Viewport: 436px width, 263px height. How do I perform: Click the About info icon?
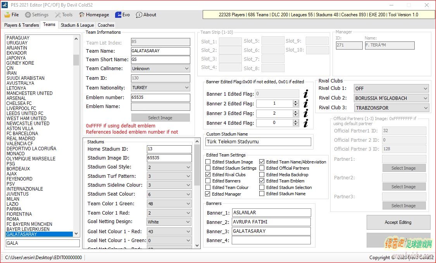click(x=139, y=15)
